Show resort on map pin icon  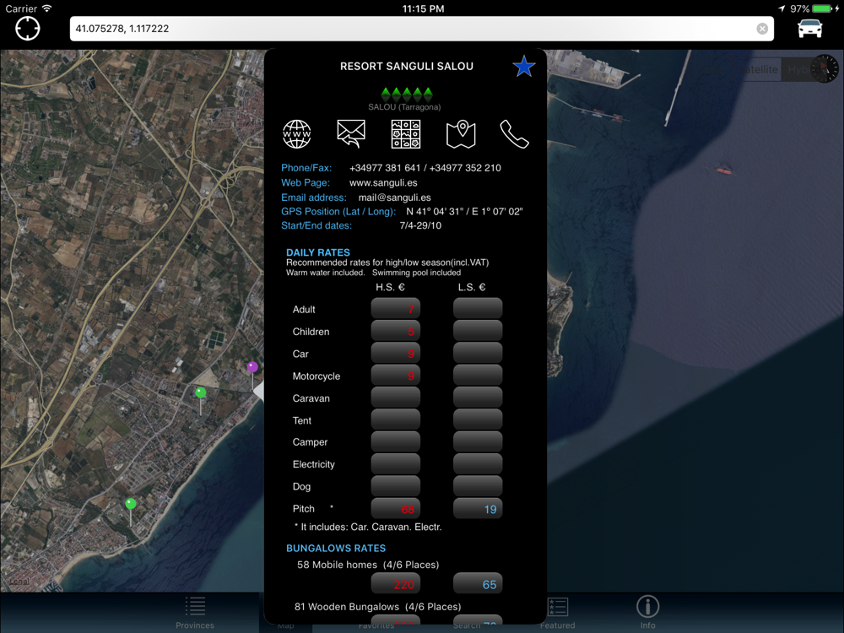pos(461,134)
